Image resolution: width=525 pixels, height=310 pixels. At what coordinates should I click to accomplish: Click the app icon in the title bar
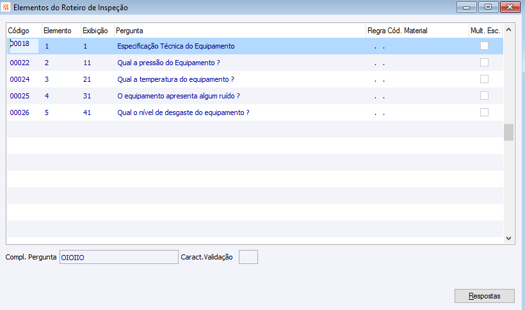point(6,7)
